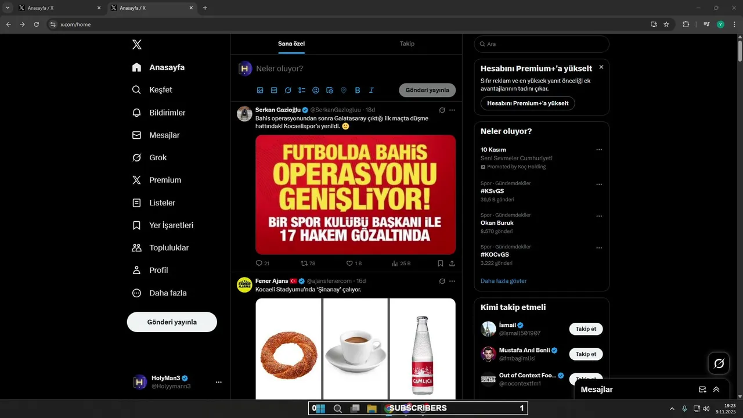Focus the Neler oluyor? compose box
This screenshot has height=418, width=743.
pyautogui.click(x=355, y=69)
